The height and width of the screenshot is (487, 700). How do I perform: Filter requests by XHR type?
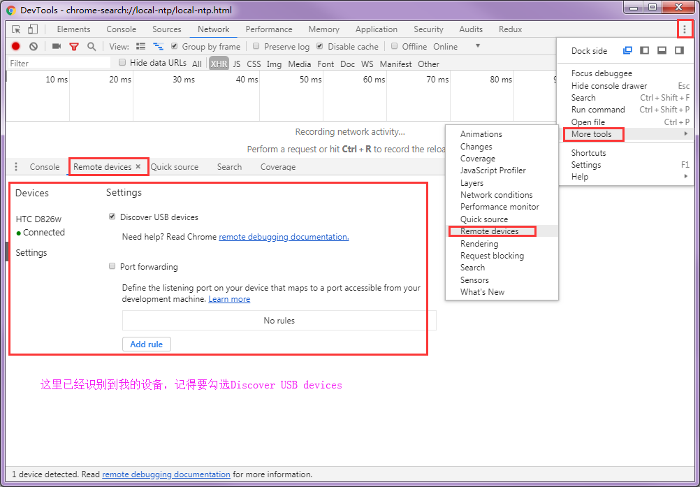point(219,64)
